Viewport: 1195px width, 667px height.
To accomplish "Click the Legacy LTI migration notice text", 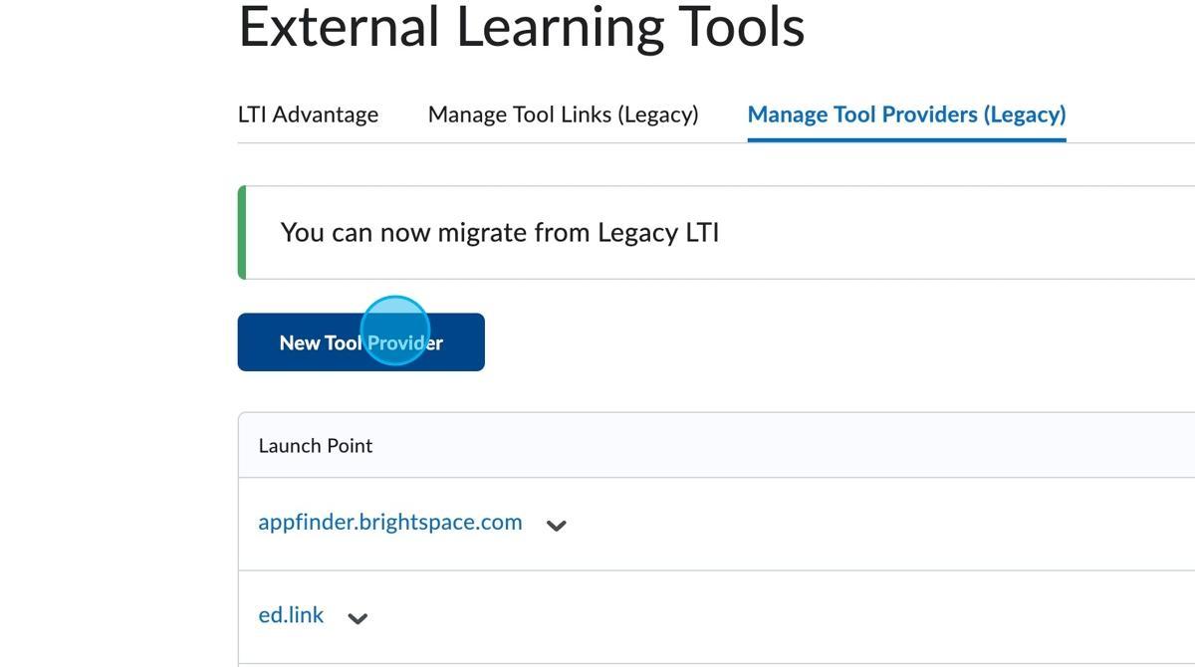I will [x=499, y=233].
